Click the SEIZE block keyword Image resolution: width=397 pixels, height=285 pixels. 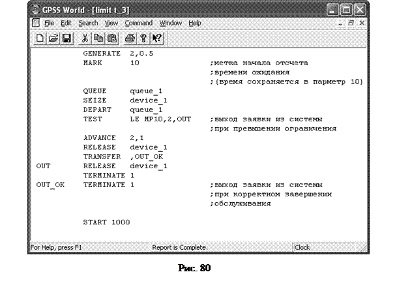coord(95,100)
